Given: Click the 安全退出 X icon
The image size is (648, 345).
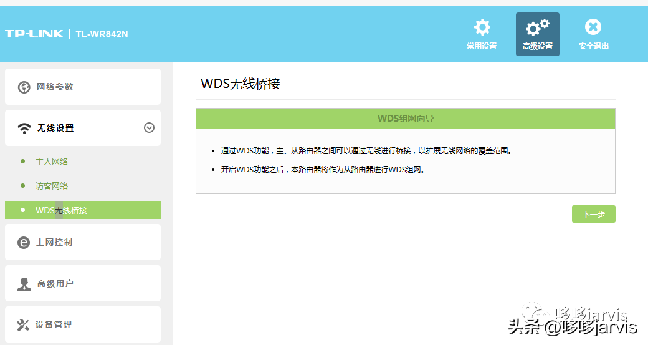Looking at the screenshot, I should (x=593, y=27).
